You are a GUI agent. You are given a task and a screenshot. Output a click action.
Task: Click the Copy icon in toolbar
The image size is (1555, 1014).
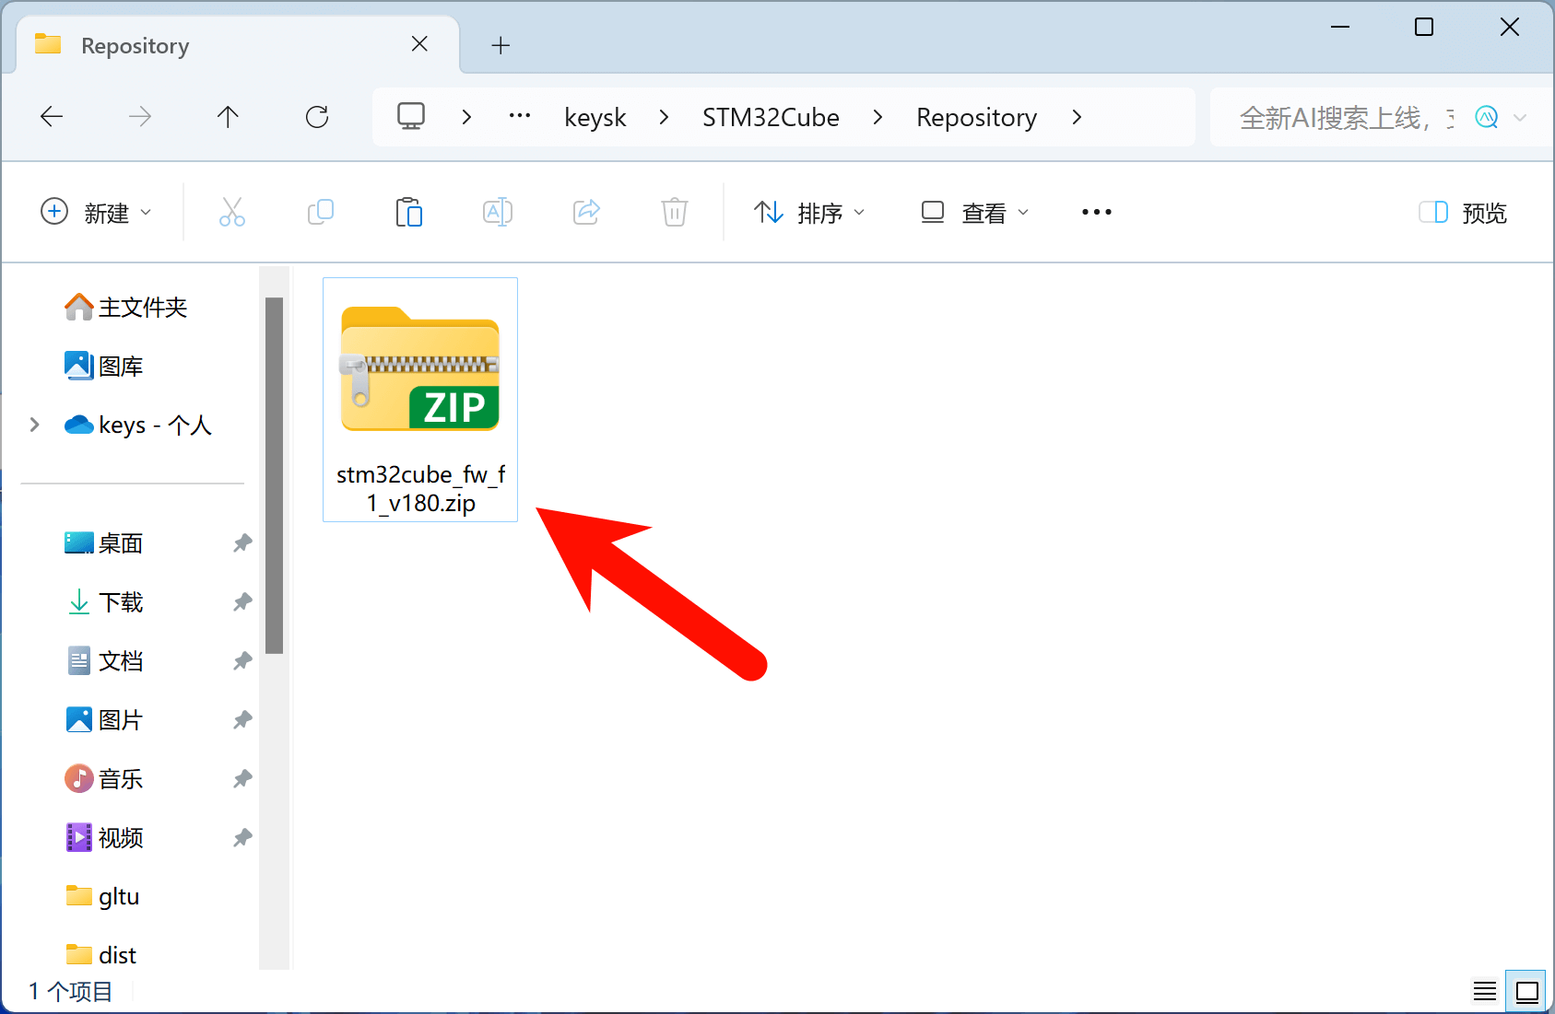click(321, 213)
